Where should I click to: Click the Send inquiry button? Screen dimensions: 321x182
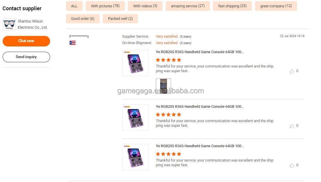26,57
